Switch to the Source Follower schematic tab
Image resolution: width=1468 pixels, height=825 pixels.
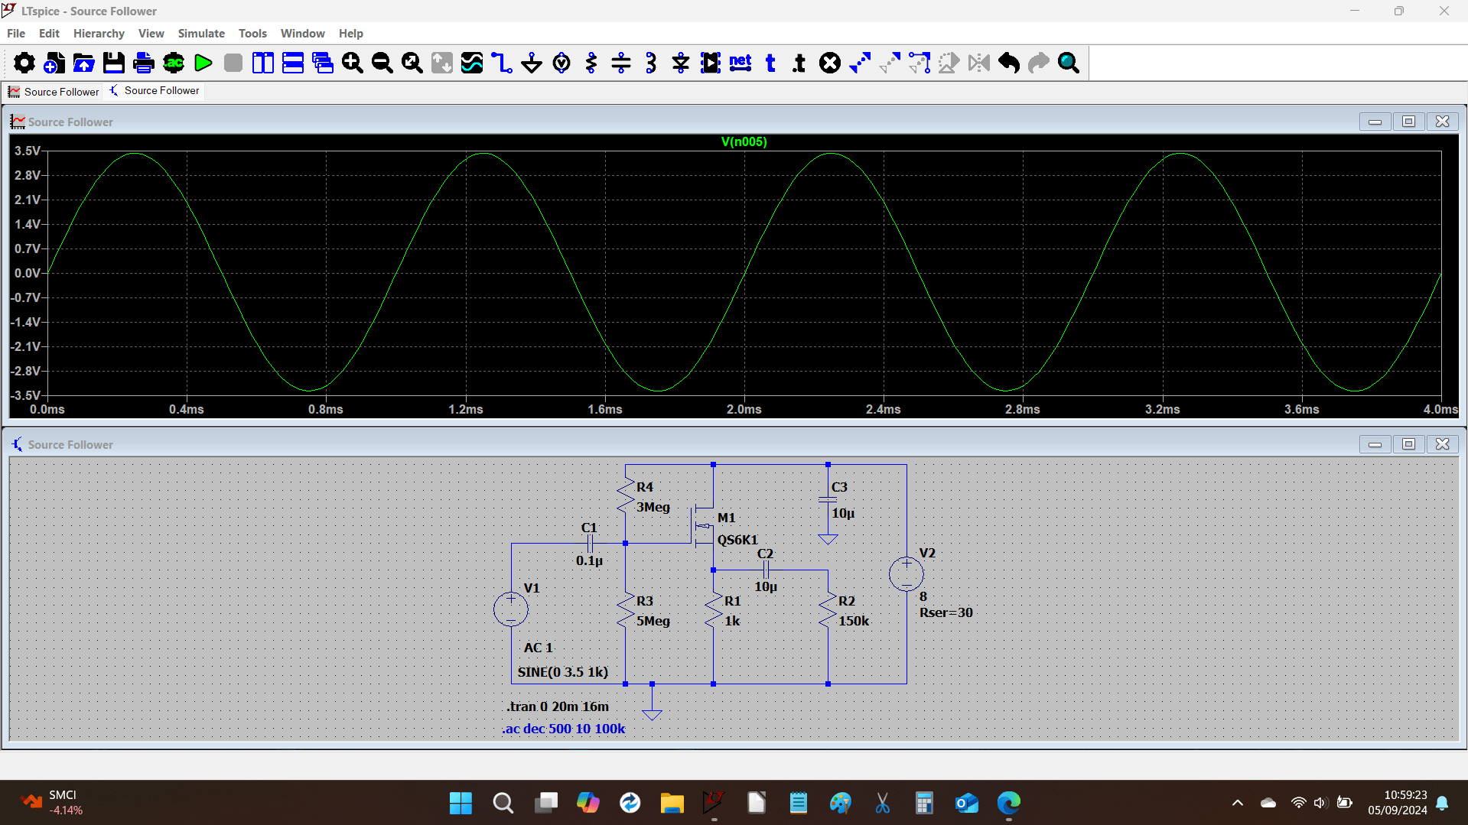[x=154, y=91]
